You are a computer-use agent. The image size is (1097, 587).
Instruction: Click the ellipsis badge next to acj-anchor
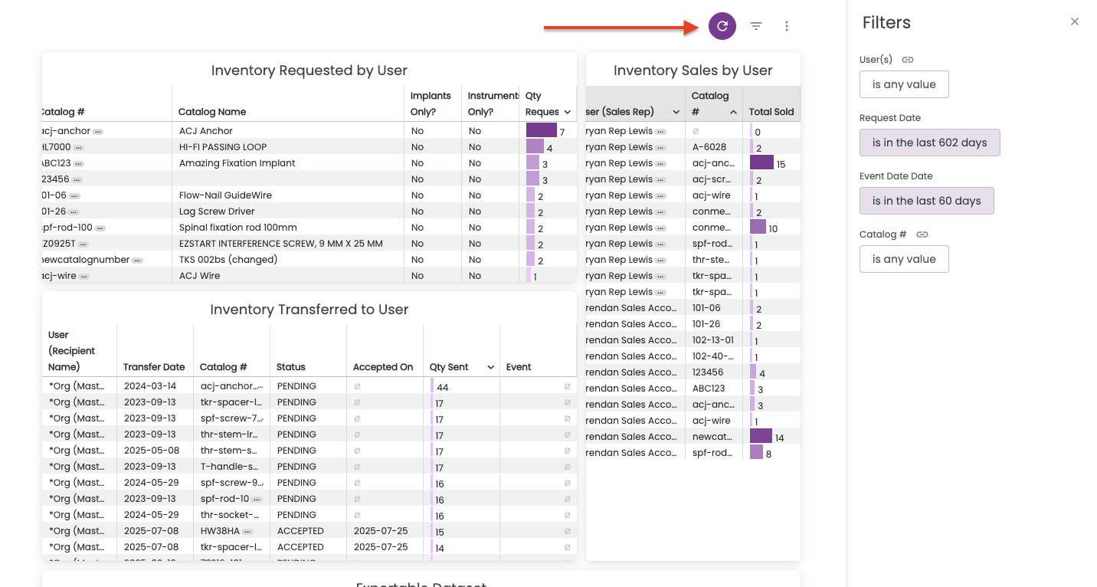click(98, 132)
